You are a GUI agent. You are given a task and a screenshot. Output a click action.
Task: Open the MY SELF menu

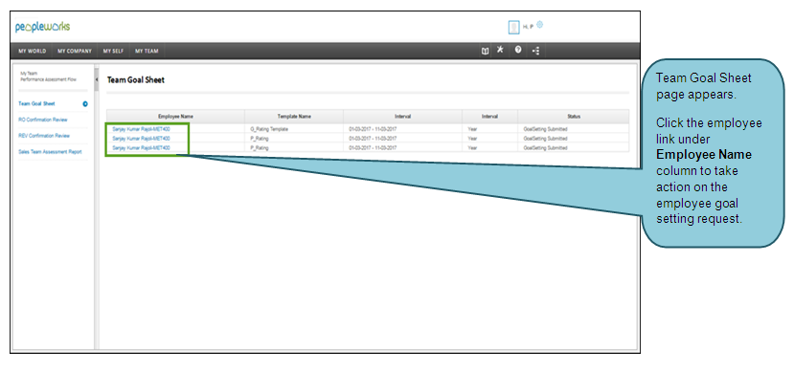[x=113, y=51]
